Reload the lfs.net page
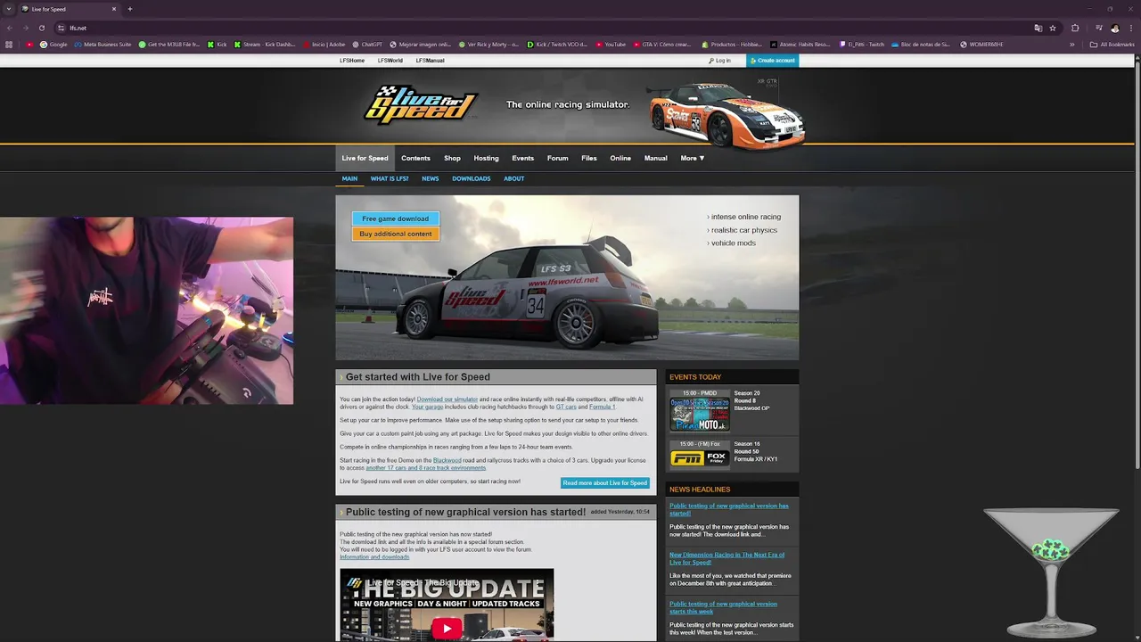 tap(41, 28)
